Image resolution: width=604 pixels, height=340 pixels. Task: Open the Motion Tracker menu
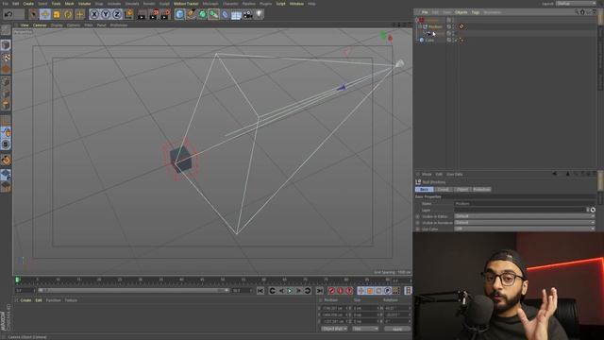[x=186, y=4]
